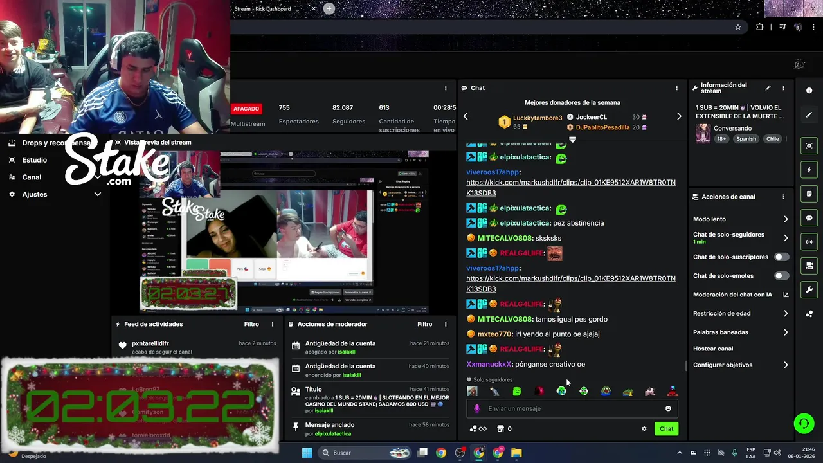Send message with green Chat button

pos(666,429)
